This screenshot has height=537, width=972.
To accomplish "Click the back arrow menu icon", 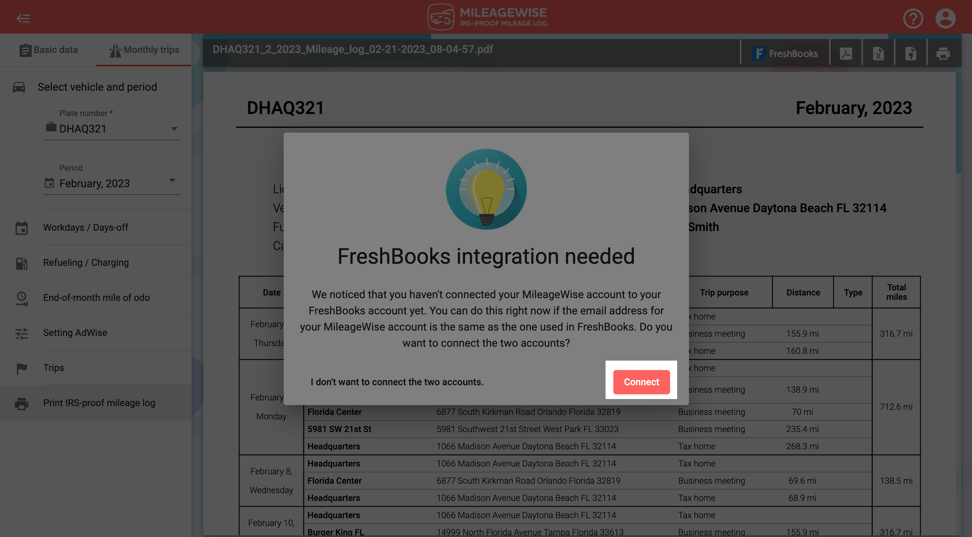I will (23, 18).
